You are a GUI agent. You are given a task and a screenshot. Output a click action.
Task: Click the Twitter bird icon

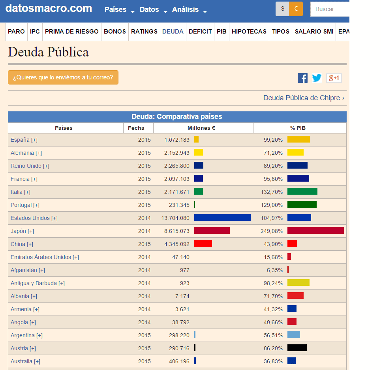pyautogui.click(x=317, y=78)
